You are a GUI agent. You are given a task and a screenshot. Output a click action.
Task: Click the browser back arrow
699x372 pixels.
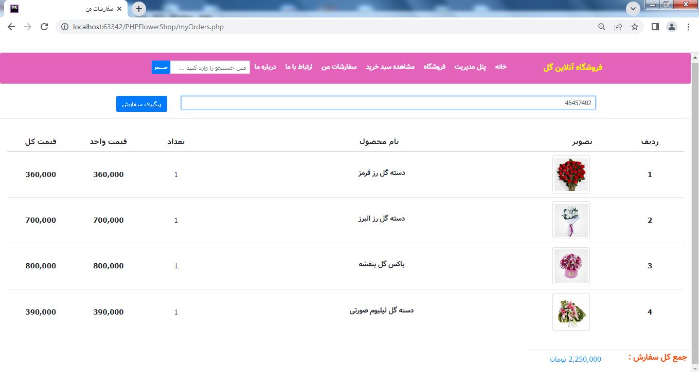point(11,27)
